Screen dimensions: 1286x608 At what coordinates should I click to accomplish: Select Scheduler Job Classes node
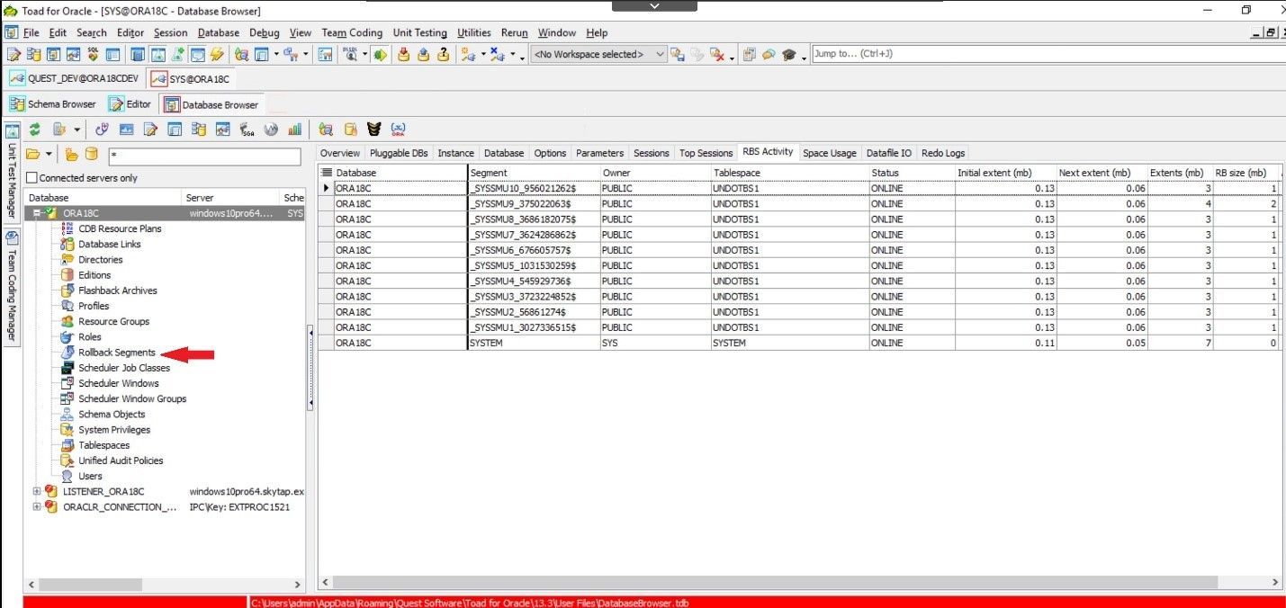point(124,368)
